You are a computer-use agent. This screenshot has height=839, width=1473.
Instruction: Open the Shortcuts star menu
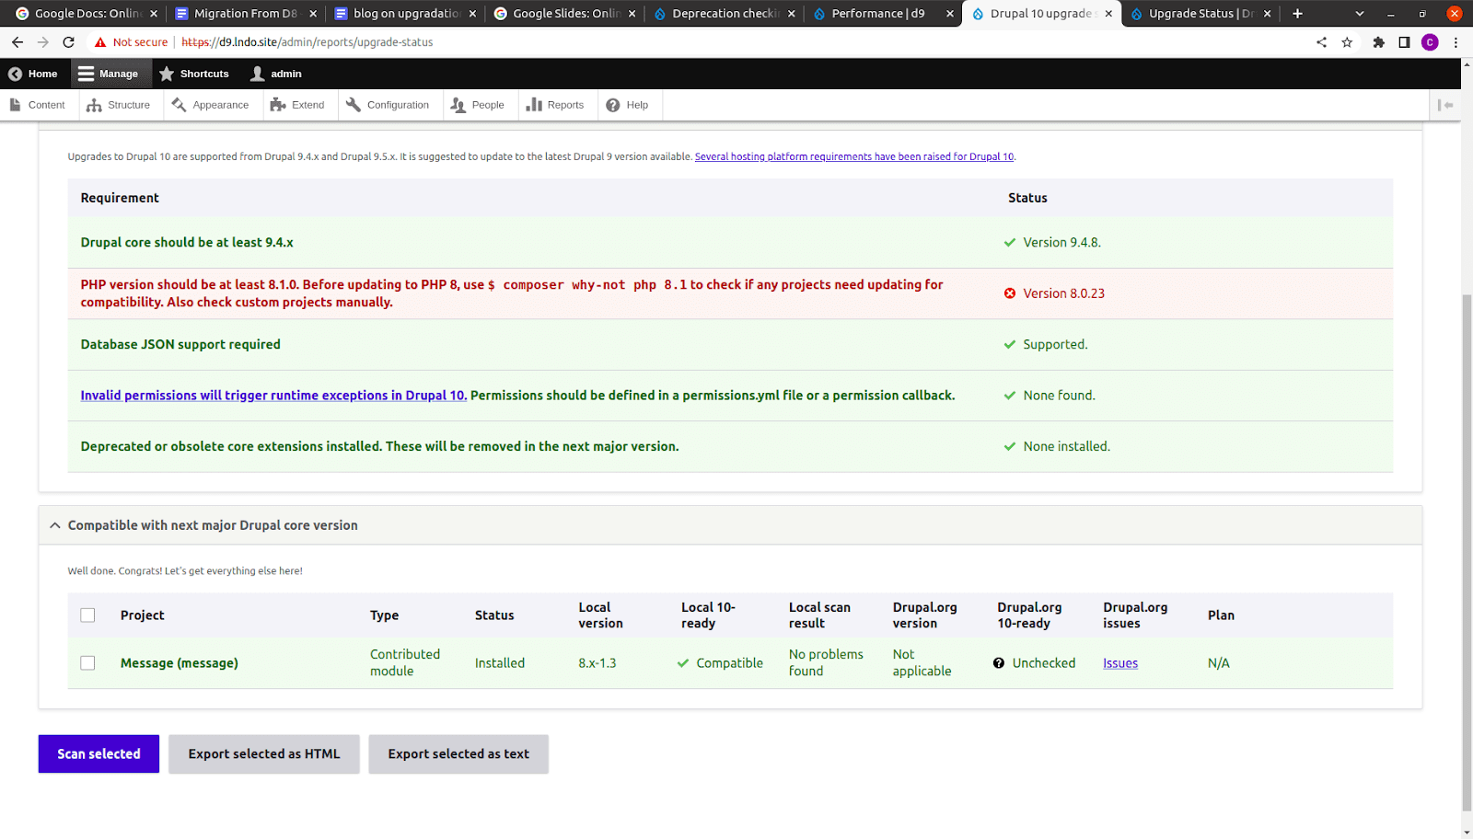[x=193, y=74]
